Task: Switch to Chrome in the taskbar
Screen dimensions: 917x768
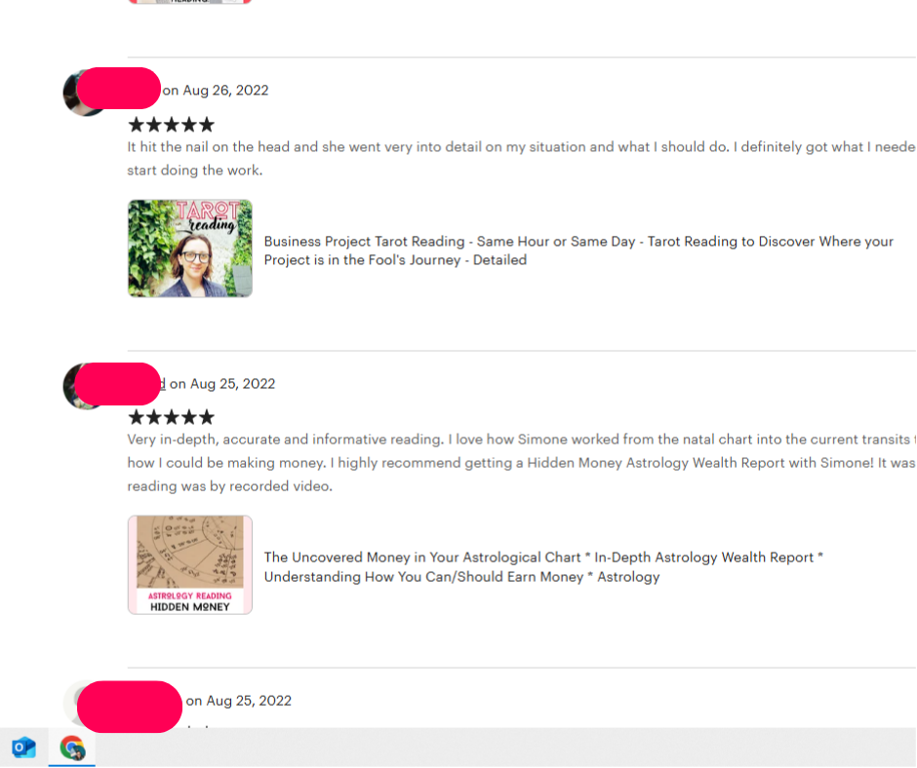Action: click(x=72, y=748)
